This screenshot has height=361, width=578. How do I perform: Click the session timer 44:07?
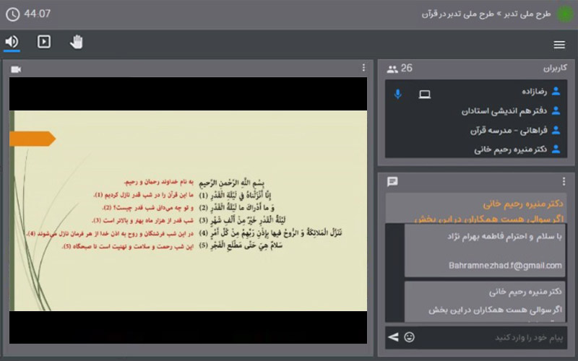38,14
